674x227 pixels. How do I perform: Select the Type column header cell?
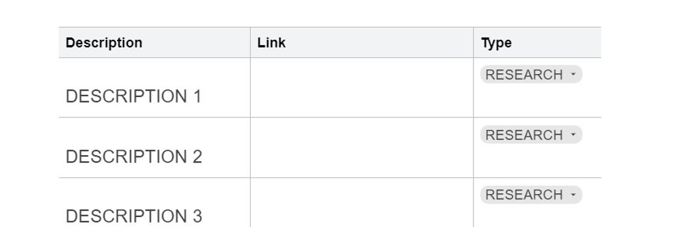[x=537, y=43]
